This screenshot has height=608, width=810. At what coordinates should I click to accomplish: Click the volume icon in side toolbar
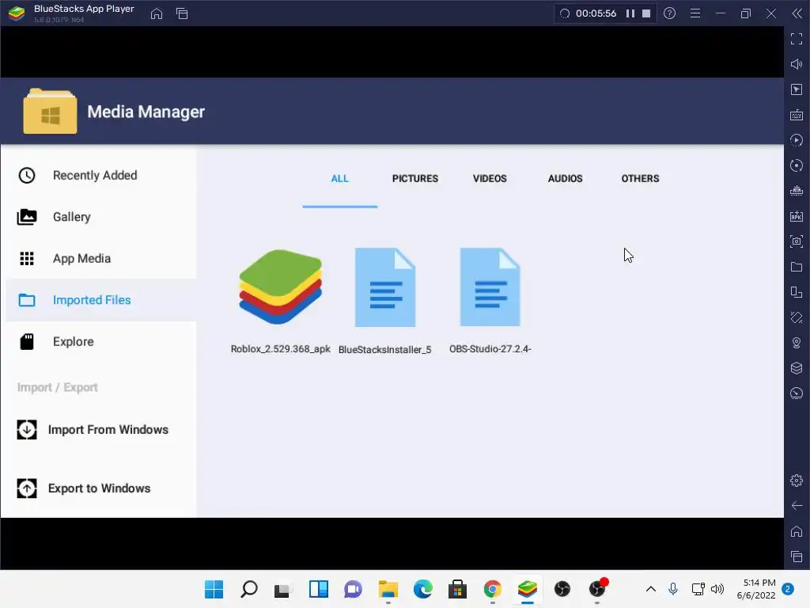click(x=797, y=64)
